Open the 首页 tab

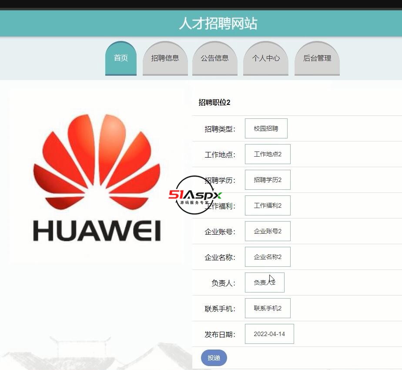click(121, 58)
